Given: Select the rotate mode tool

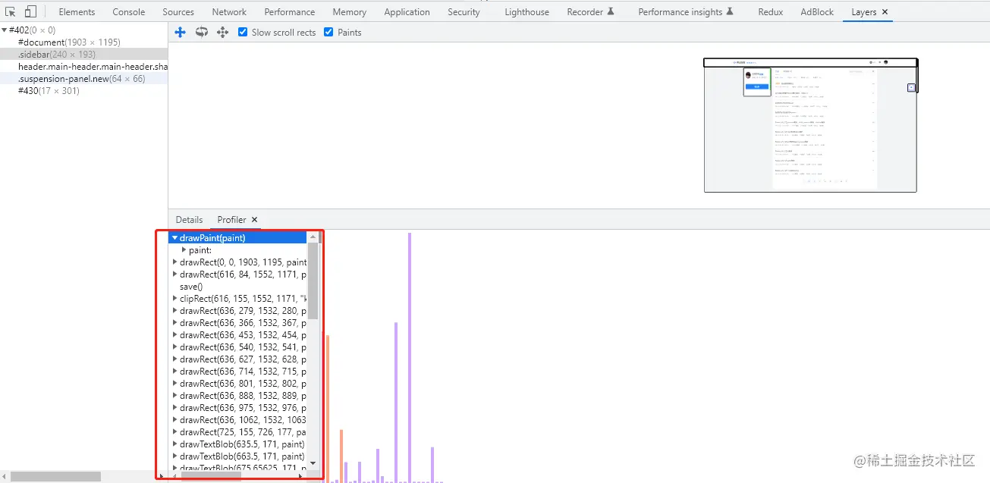Looking at the screenshot, I should pyautogui.click(x=202, y=32).
